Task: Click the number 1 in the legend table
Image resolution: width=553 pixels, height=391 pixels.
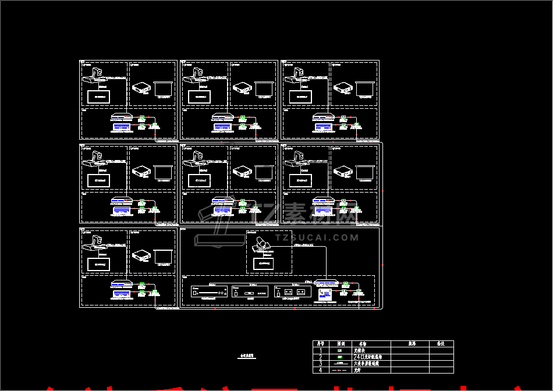Action: pos(321,350)
